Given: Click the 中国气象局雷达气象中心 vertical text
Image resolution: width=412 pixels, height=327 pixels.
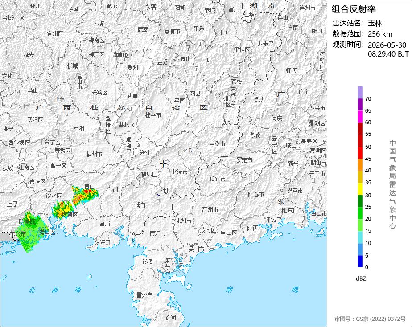Looking at the screenshot, I should click(x=392, y=184).
